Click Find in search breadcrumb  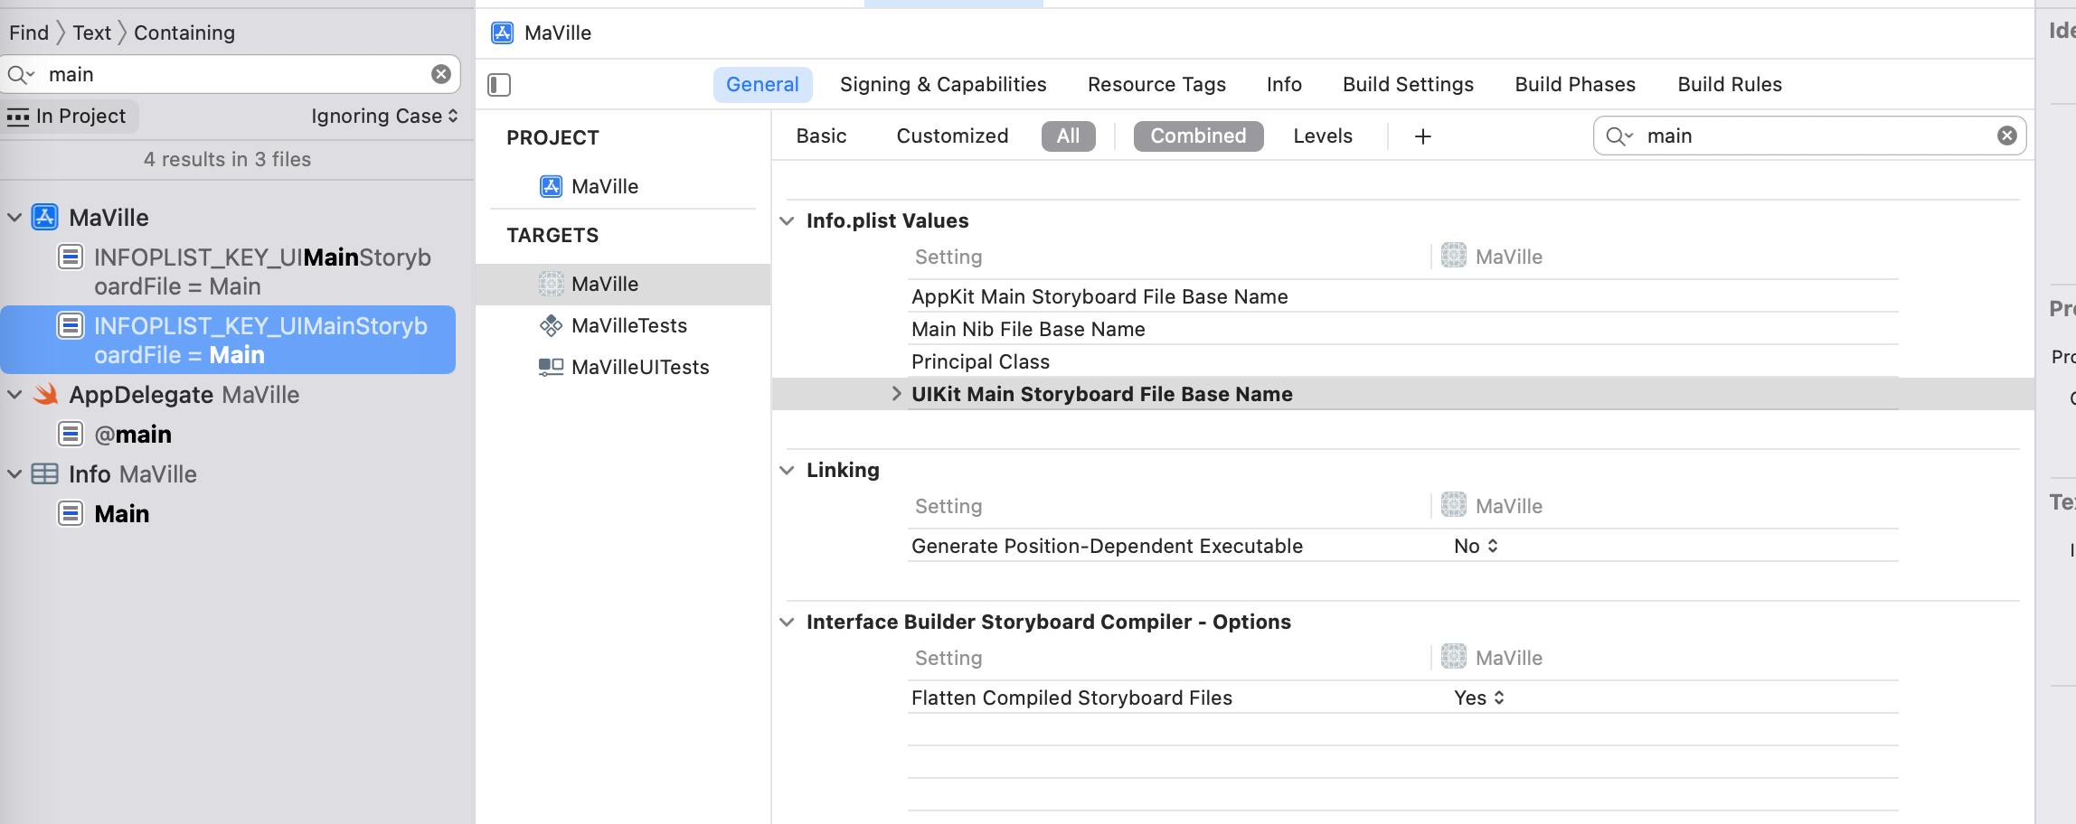[29, 33]
